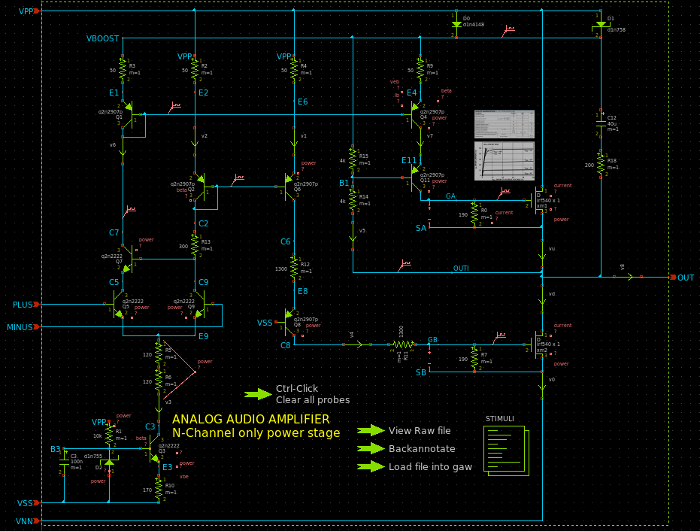The height and width of the screenshot is (531, 700).
Task: Select the R18 200 ohm resistor
Action: (600, 165)
